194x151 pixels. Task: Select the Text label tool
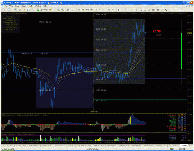(162, 10)
